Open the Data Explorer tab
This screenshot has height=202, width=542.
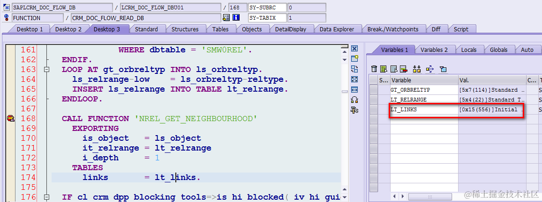coord(337,29)
